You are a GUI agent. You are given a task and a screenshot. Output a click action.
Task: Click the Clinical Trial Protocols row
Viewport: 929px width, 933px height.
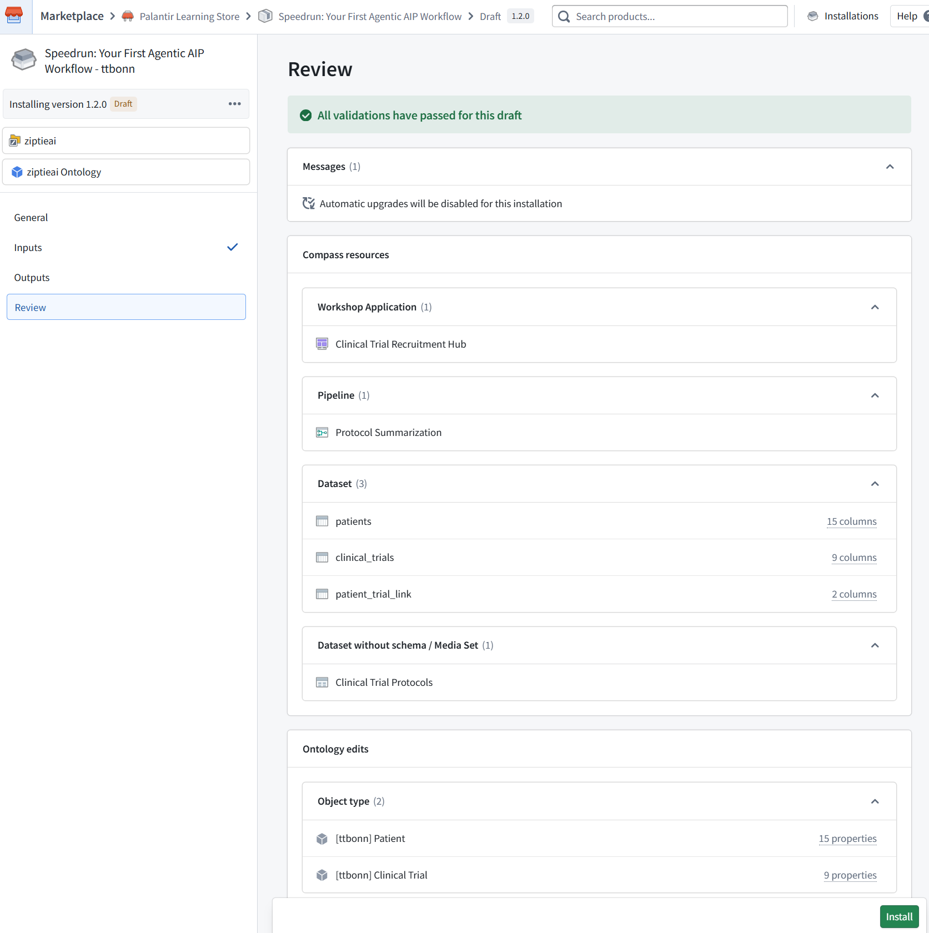coord(599,683)
